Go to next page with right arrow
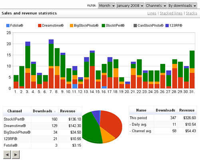The image size is (200, 161). (16, 155)
